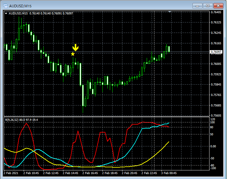Screen dimensions: 227x179
Task: Click the 0.76405 price scale label
Action: [x=216, y=12]
